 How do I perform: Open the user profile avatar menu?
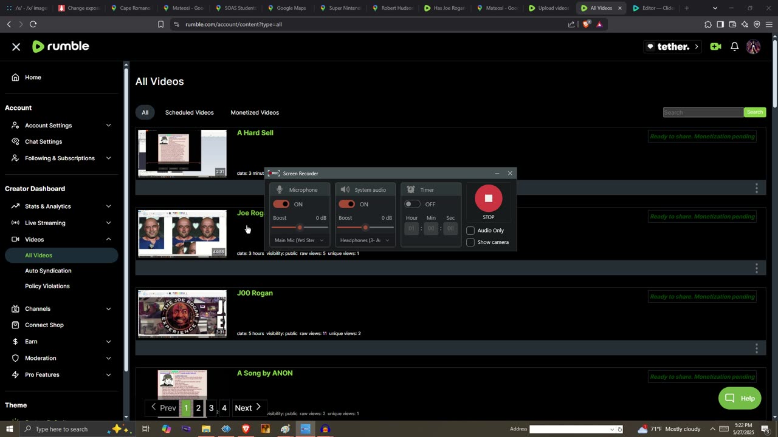click(753, 47)
